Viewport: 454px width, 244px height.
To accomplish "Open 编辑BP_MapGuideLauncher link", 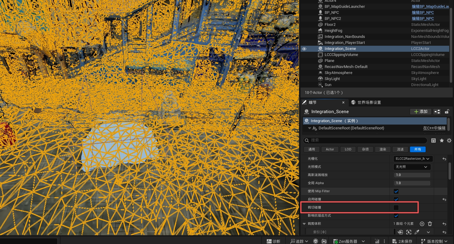I will pyautogui.click(x=430, y=7).
